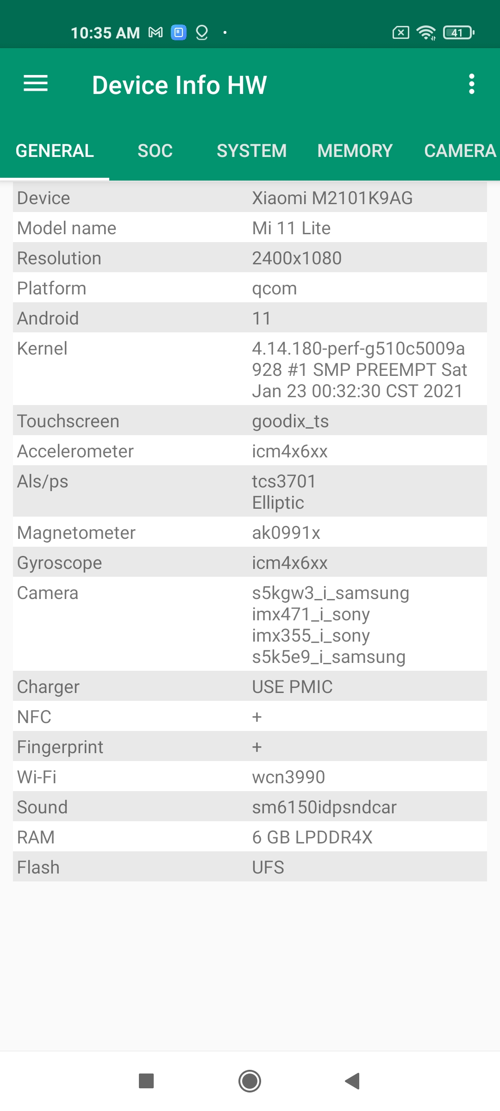Image resolution: width=500 pixels, height=1111 pixels.
Task: Select the GENERAL tab
Action: [x=55, y=151]
